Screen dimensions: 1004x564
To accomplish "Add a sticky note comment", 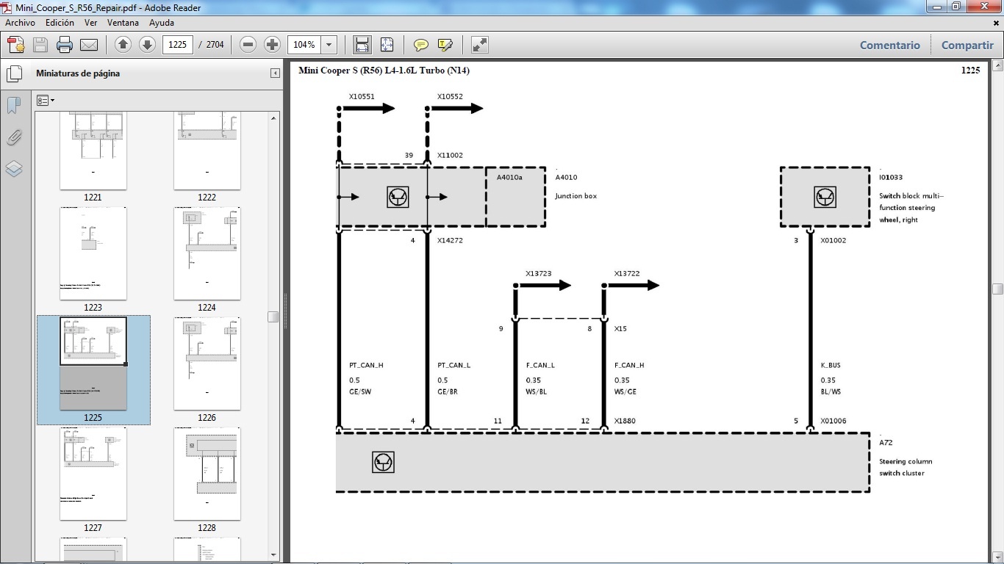I will (421, 45).
